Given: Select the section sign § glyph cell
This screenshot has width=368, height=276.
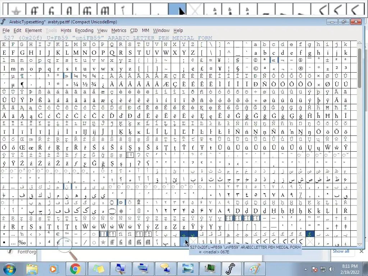Looking at the screenshot, I should click(238, 69).
